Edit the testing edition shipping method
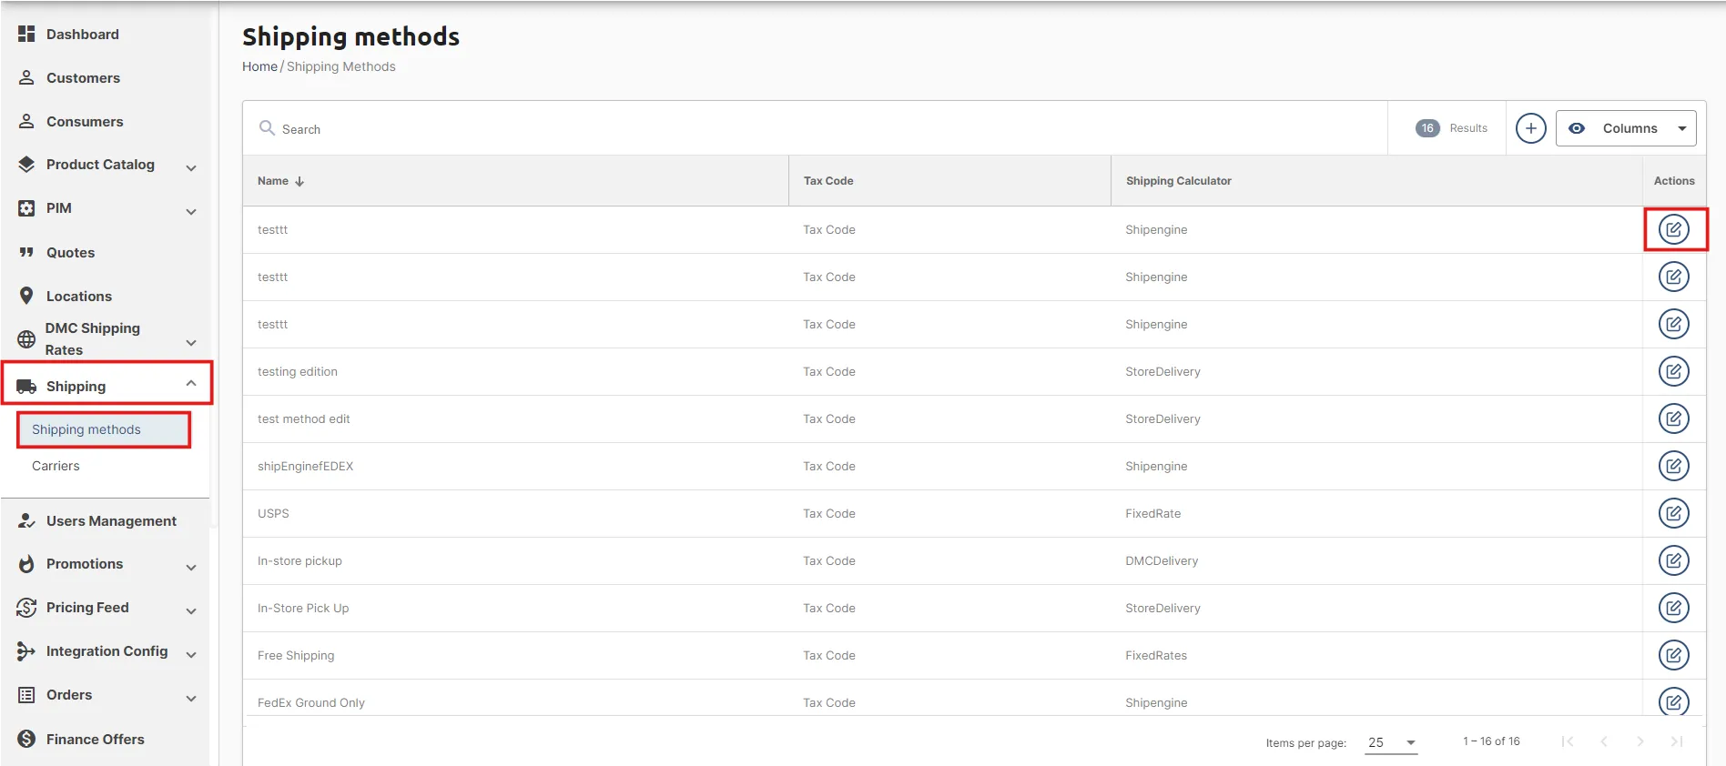 click(1673, 371)
